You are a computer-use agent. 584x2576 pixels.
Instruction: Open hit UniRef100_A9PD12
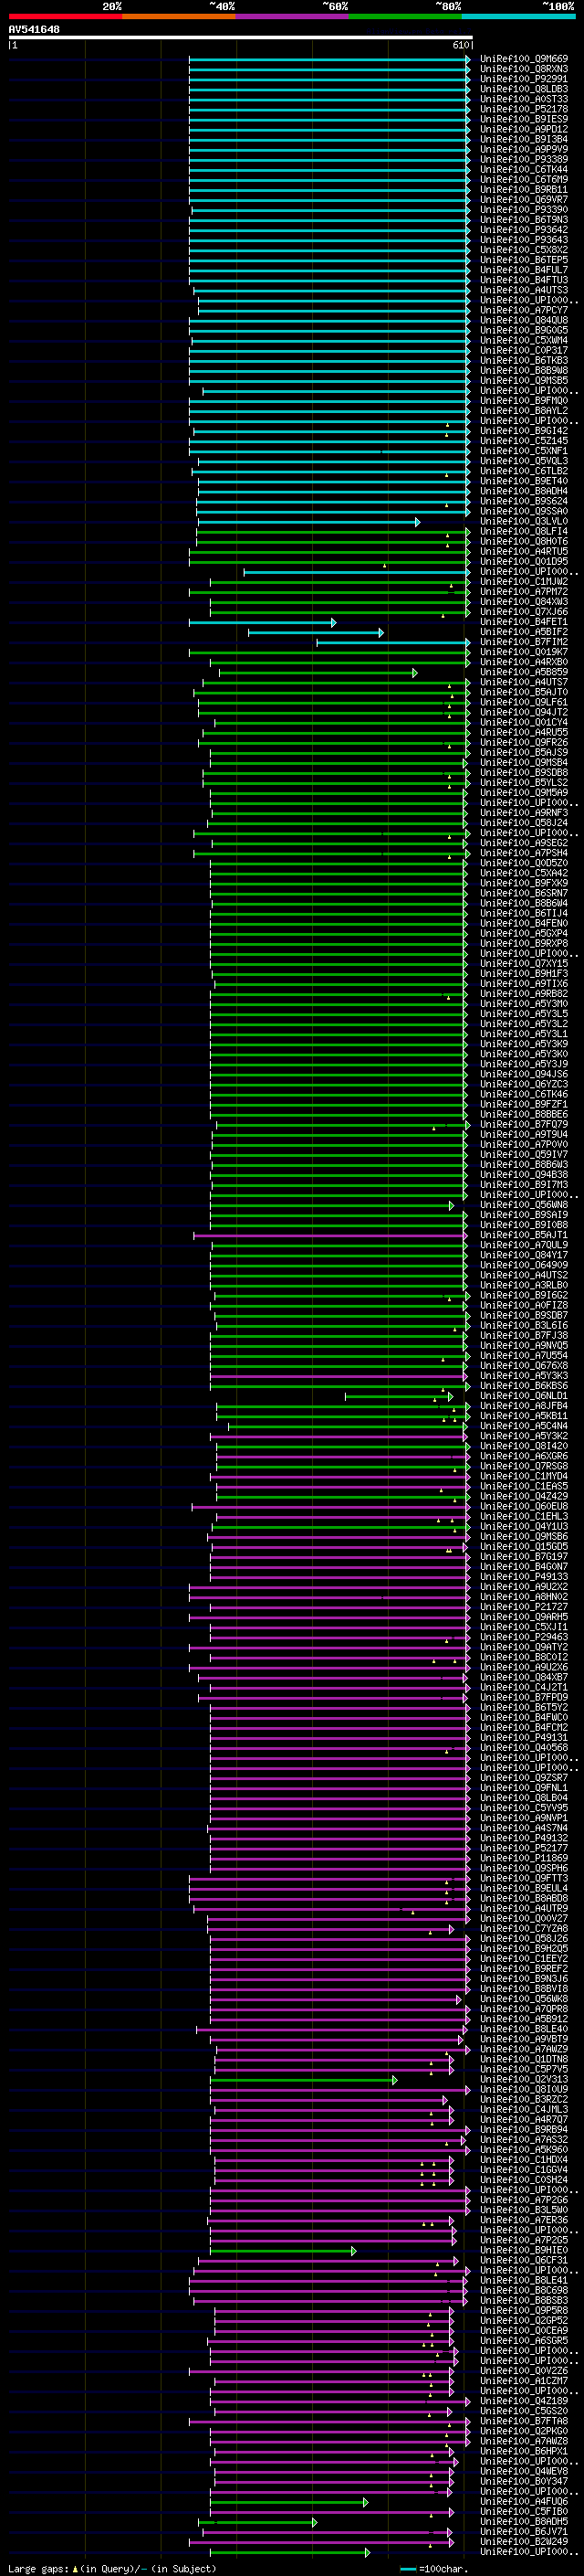click(x=524, y=129)
